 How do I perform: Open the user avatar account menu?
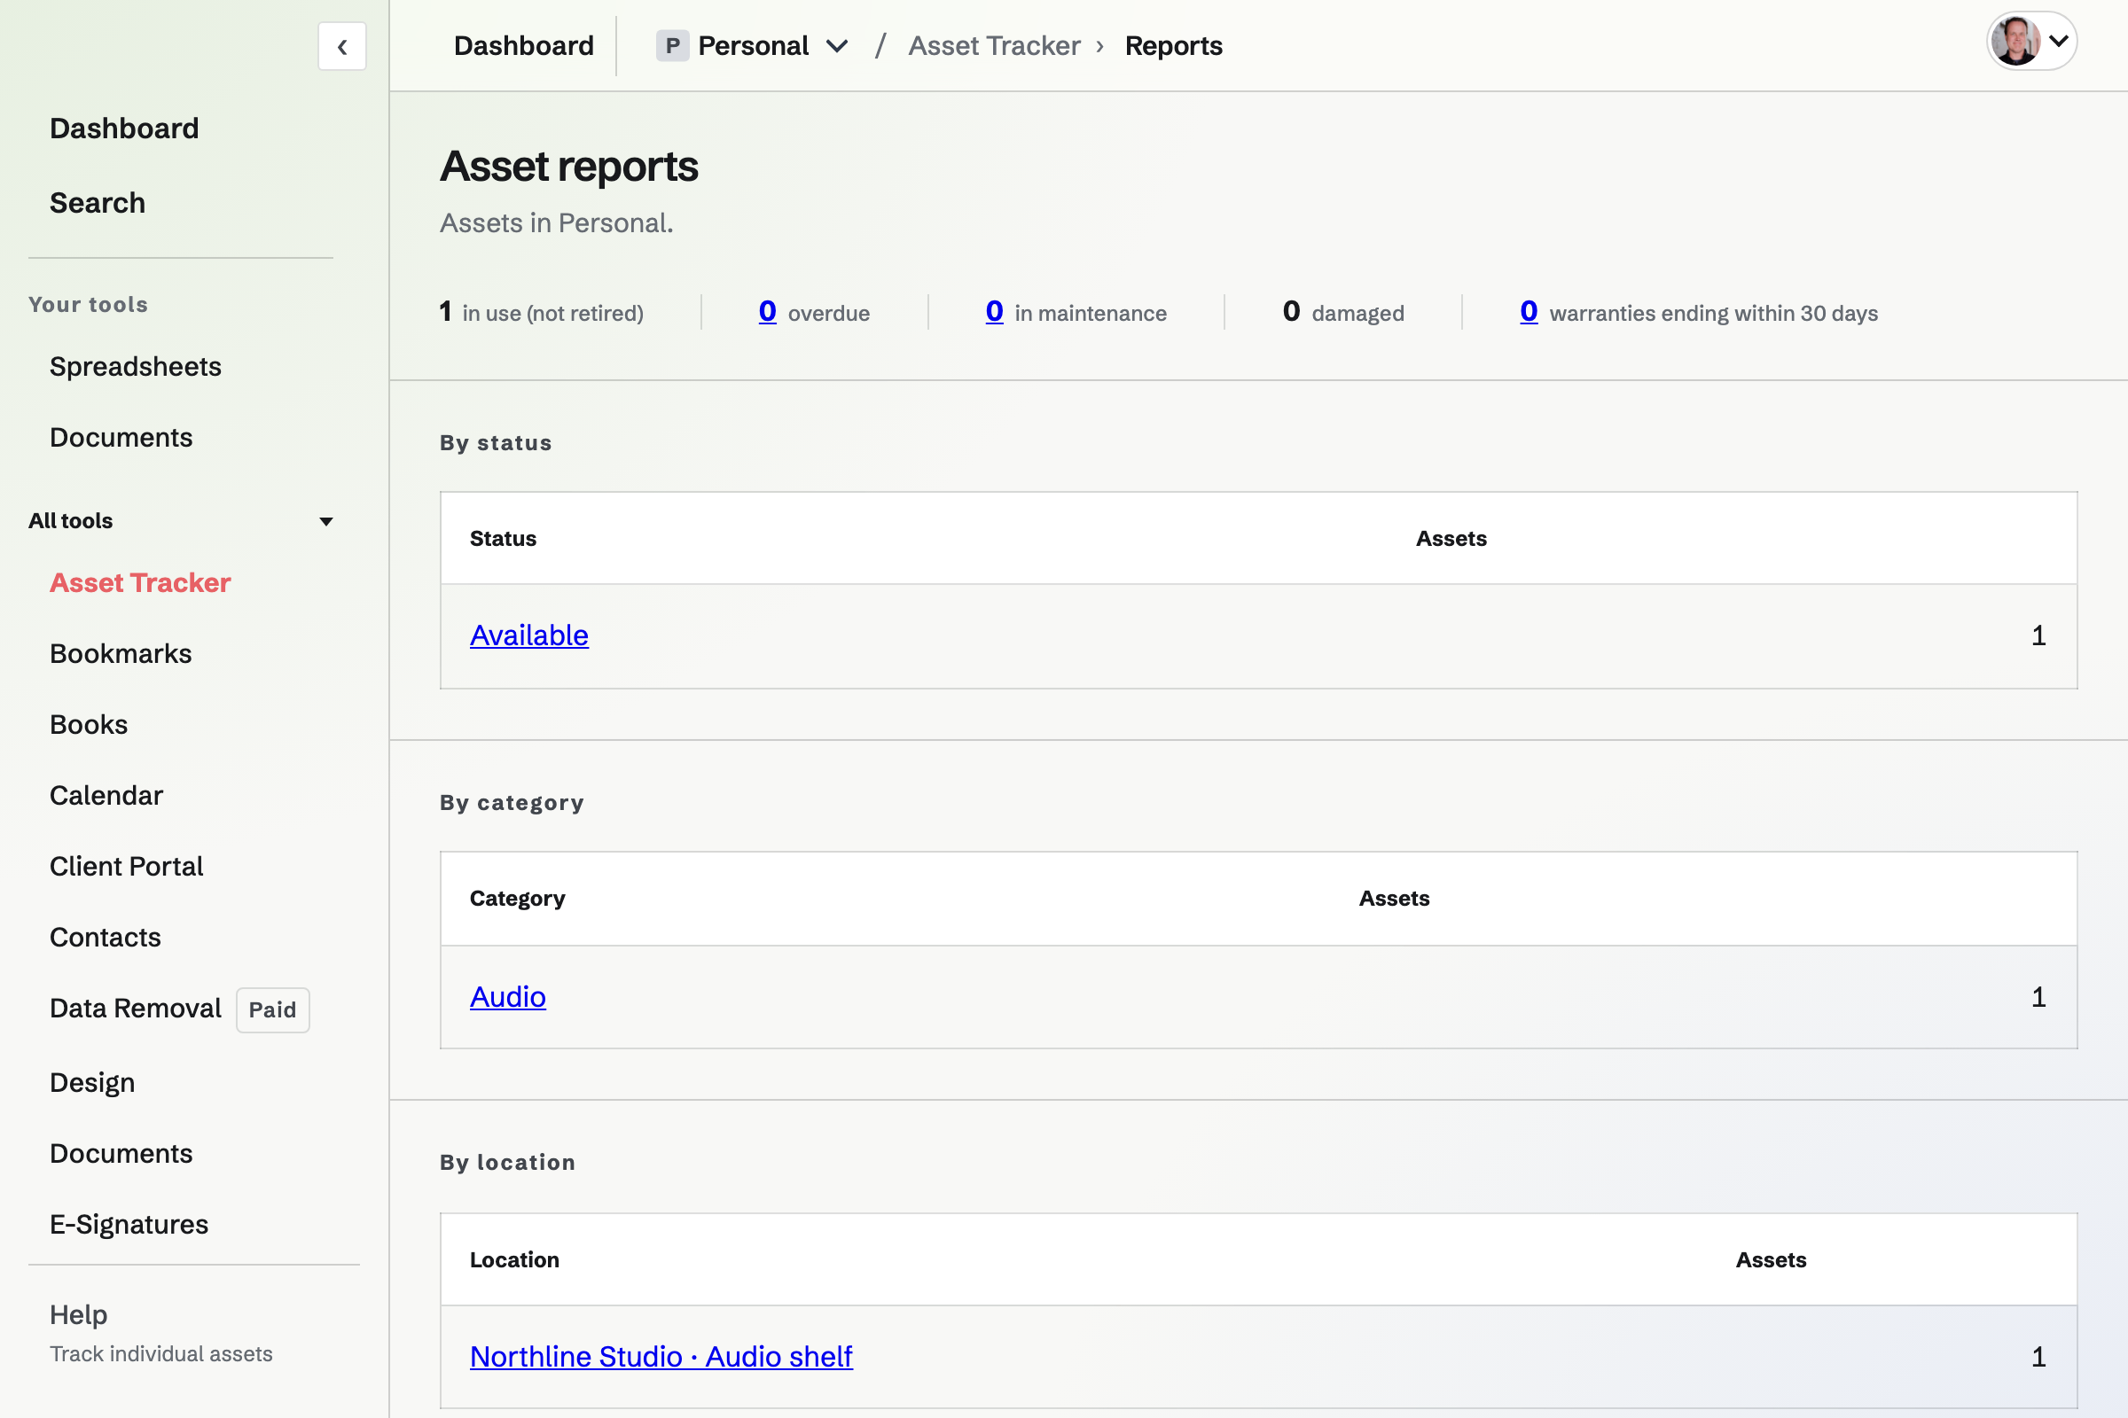point(2031,42)
